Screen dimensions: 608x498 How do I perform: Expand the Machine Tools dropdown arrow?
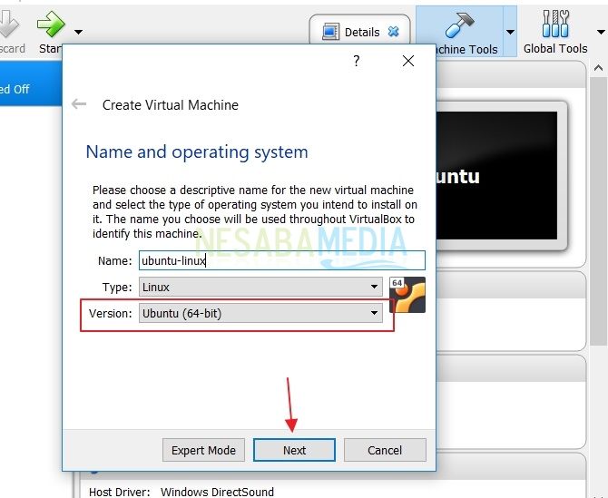[510, 32]
